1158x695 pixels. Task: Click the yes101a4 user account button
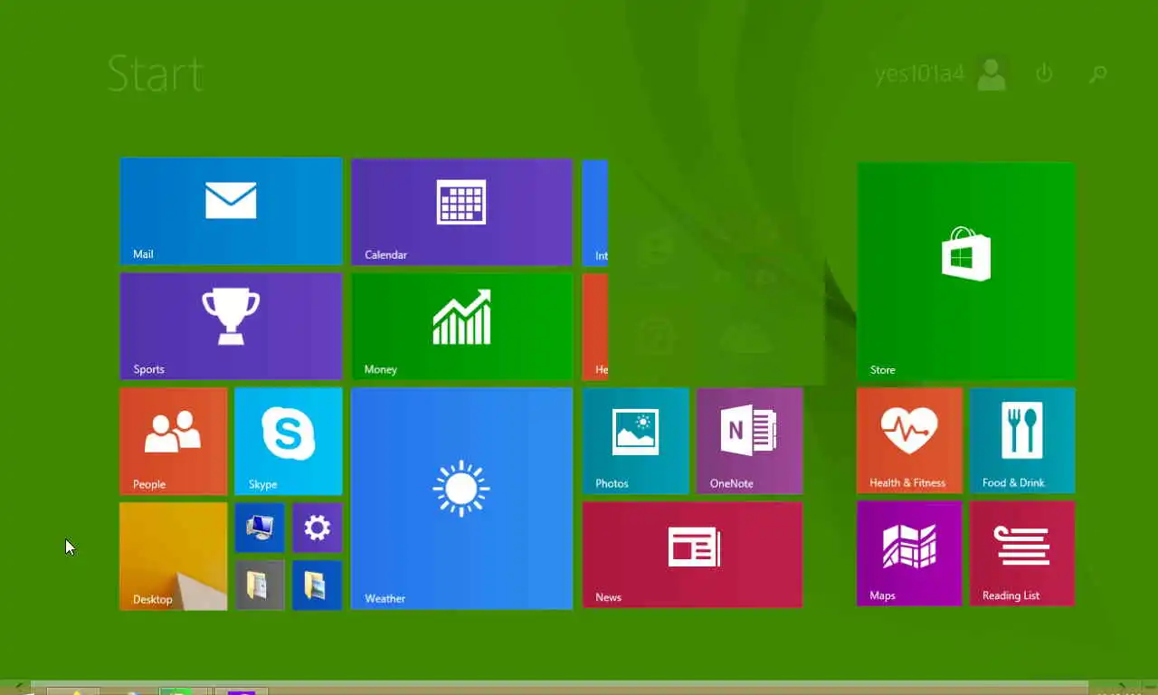[941, 73]
